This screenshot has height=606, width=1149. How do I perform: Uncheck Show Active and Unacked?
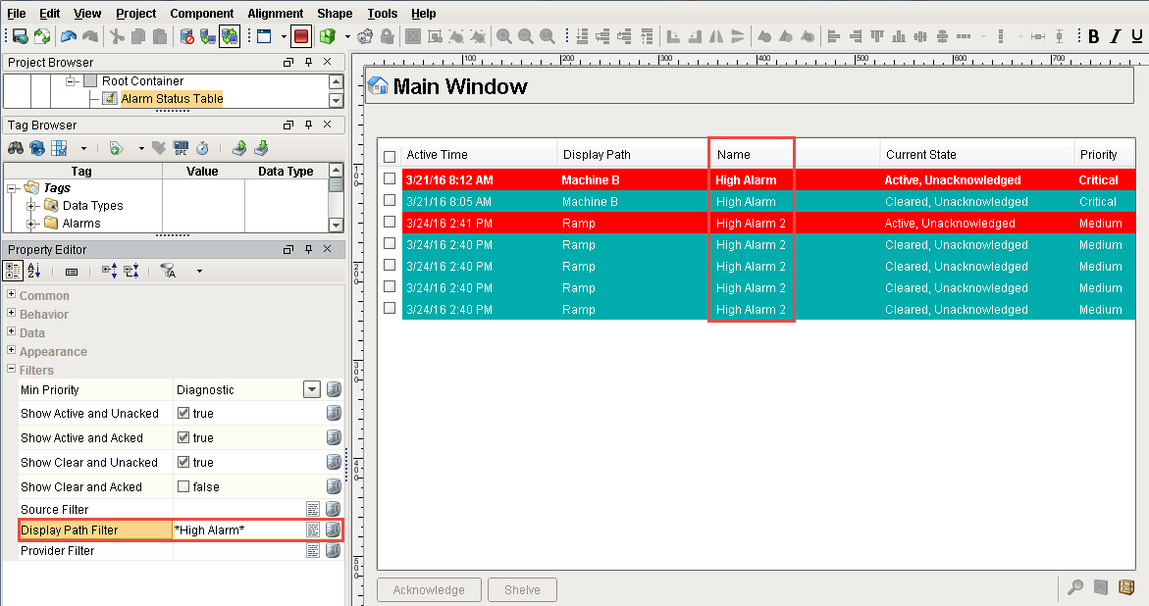pyautogui.click(x=183, y=414)
